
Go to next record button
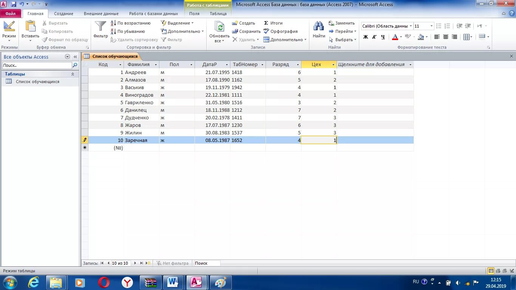135,263
